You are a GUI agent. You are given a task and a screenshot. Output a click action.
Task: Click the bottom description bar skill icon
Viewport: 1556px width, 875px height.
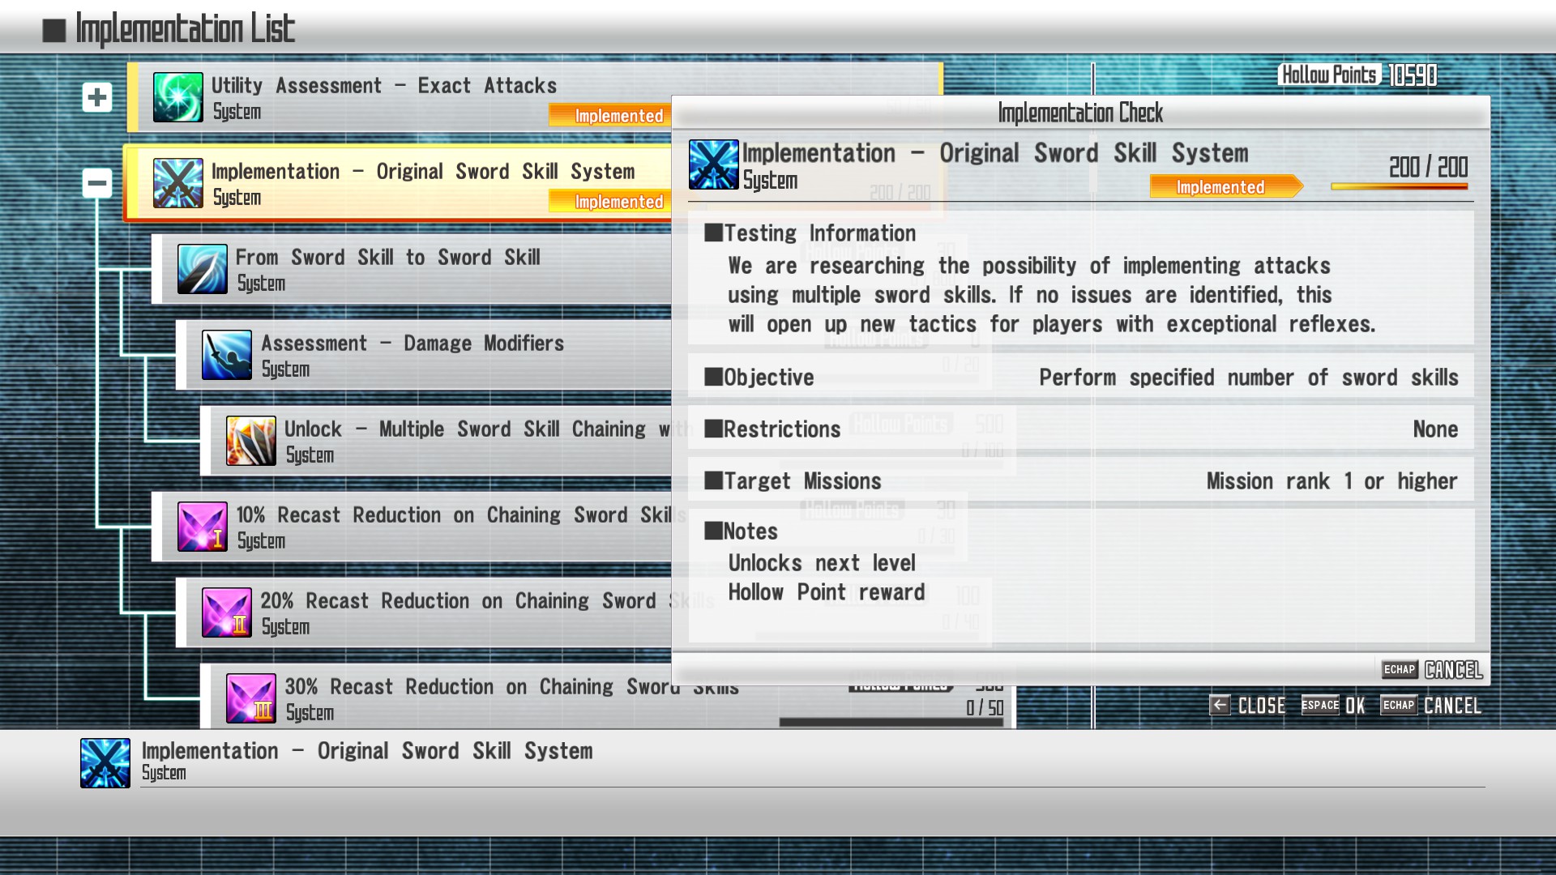[105, 763]
